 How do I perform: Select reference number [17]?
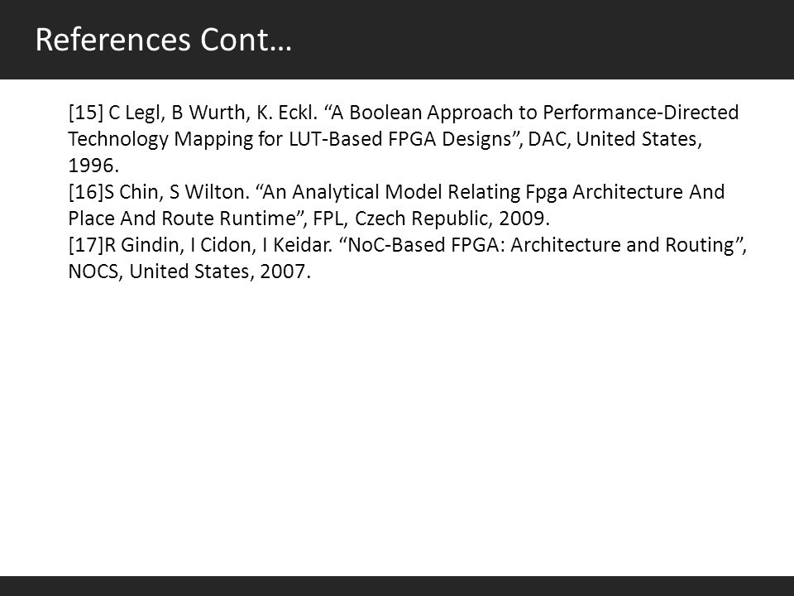point(86,245)
